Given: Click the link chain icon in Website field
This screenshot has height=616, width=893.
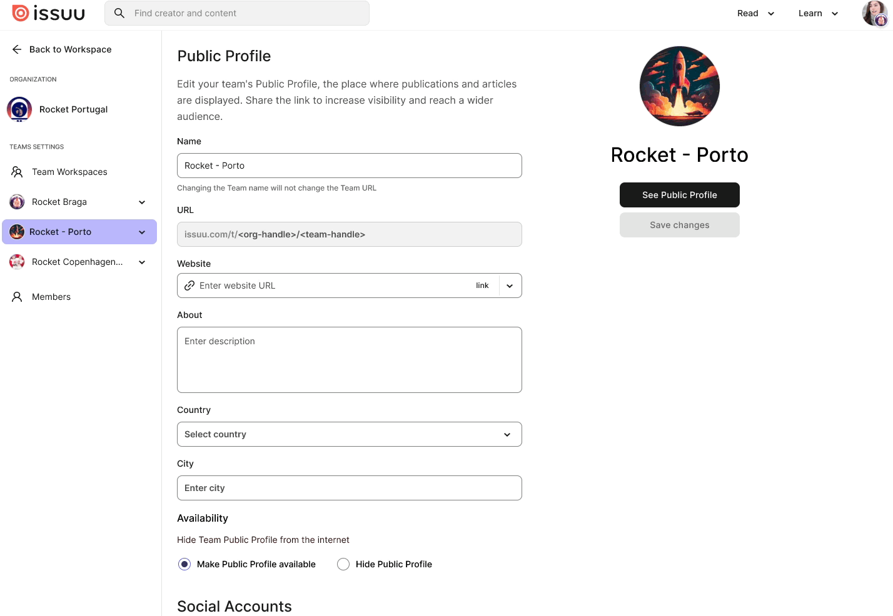Looking at the screenshot, I should click(189, 286).
